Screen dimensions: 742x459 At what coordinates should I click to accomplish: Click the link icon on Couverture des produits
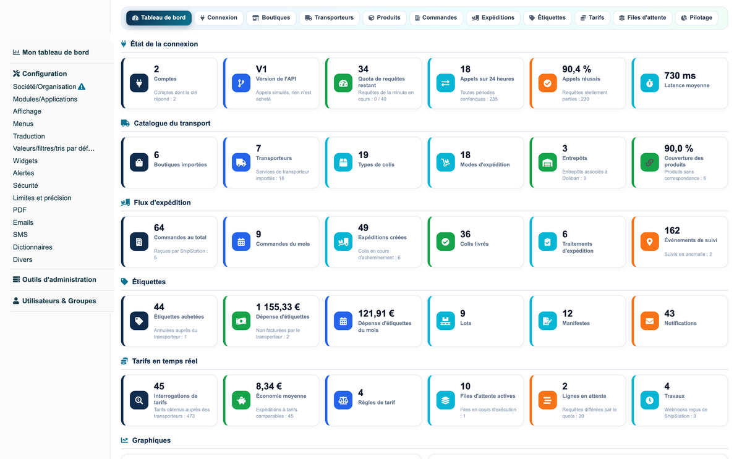649,162
